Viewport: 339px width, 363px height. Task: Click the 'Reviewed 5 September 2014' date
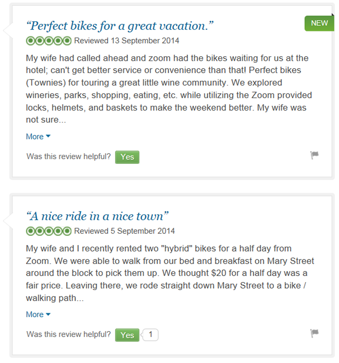coord(124,231)
